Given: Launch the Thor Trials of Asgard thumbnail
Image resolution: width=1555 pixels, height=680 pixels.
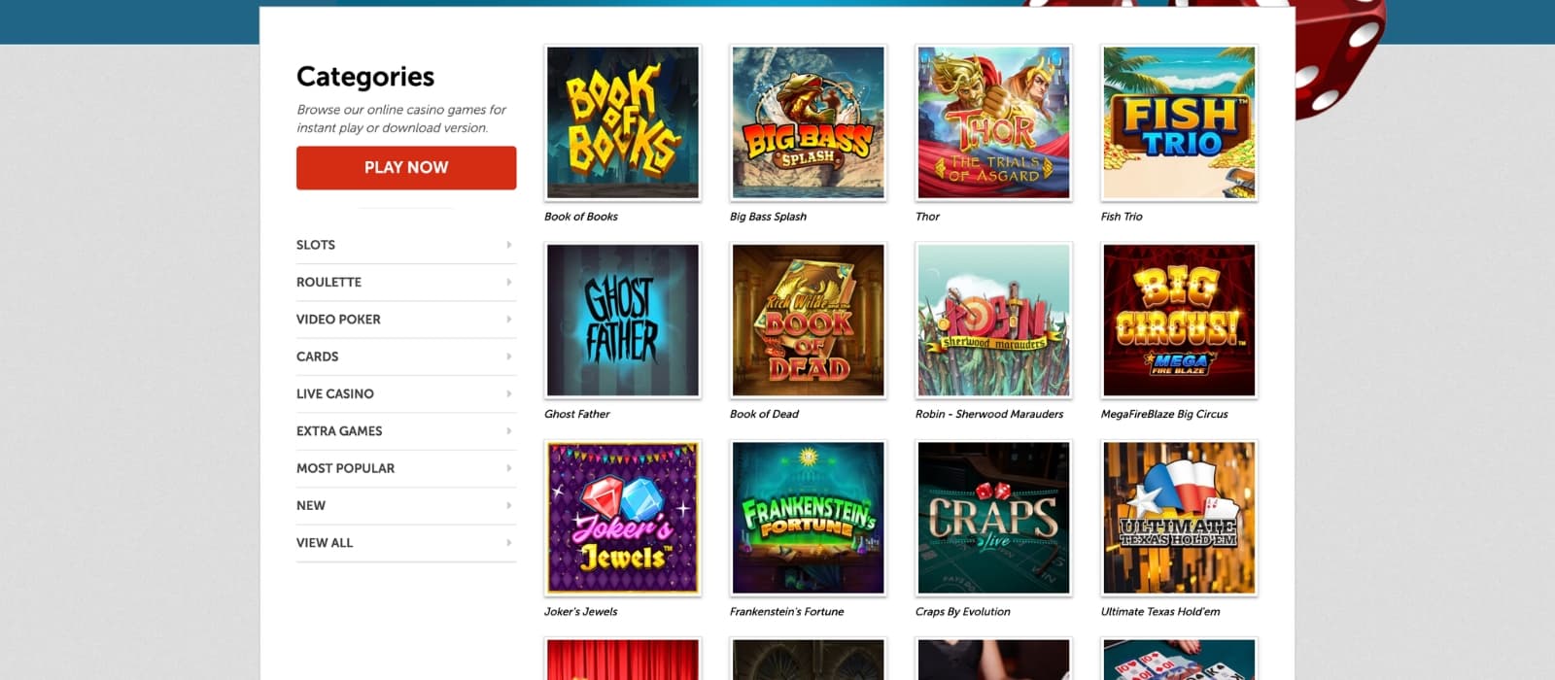Looking at the screenshot, I should click(x=994, y=122).
